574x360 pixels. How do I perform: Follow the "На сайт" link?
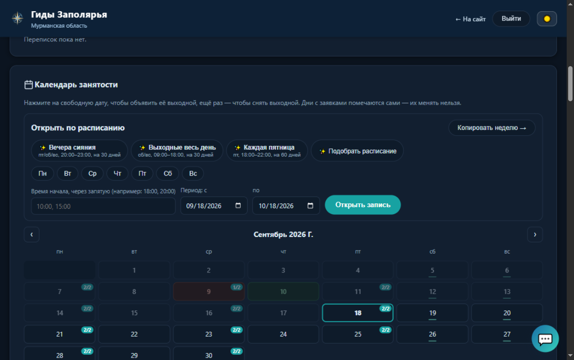pyautogui.click(x=470, y=19)
